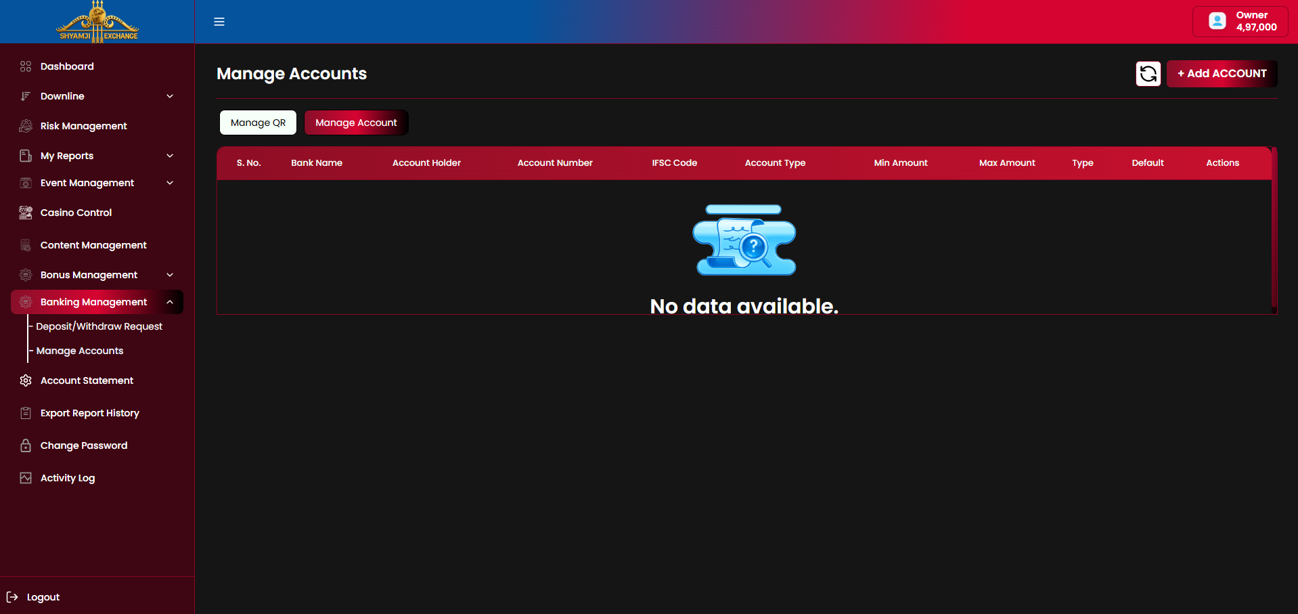Click the S. No. column header
Image resolution: width=1298 pixels, height=614 pixels.
tap(248, 163)
